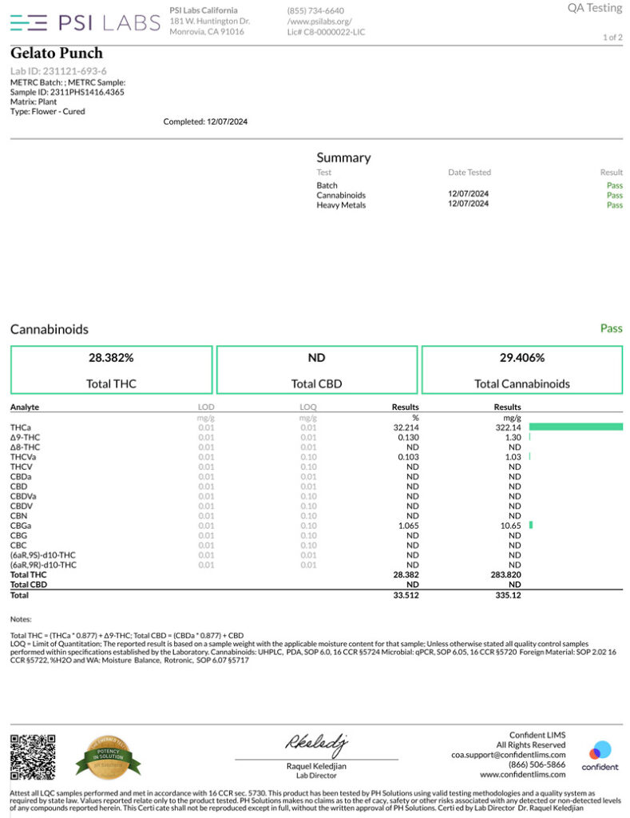Click the QA Testing header label
This screenshot has height=818, width=630.
pyautogui.click(x=595, y=8)
